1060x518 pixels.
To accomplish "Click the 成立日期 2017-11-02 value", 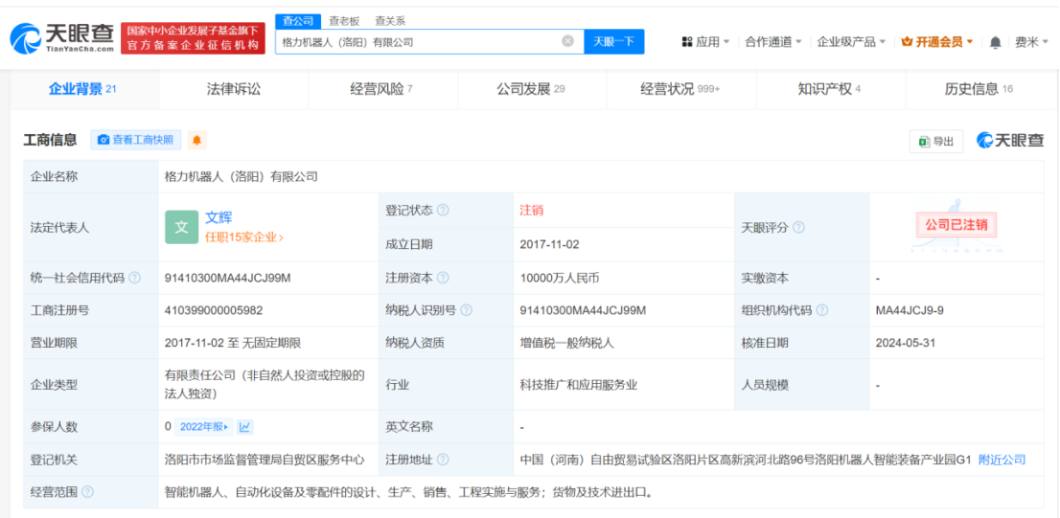I will coord(549,244).
